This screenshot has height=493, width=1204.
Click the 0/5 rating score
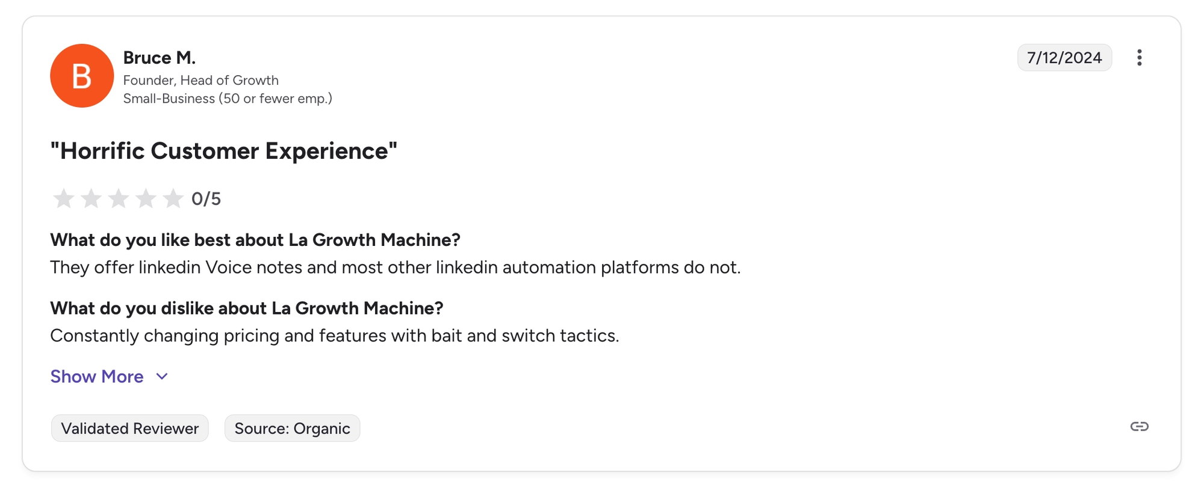[206, 199]
